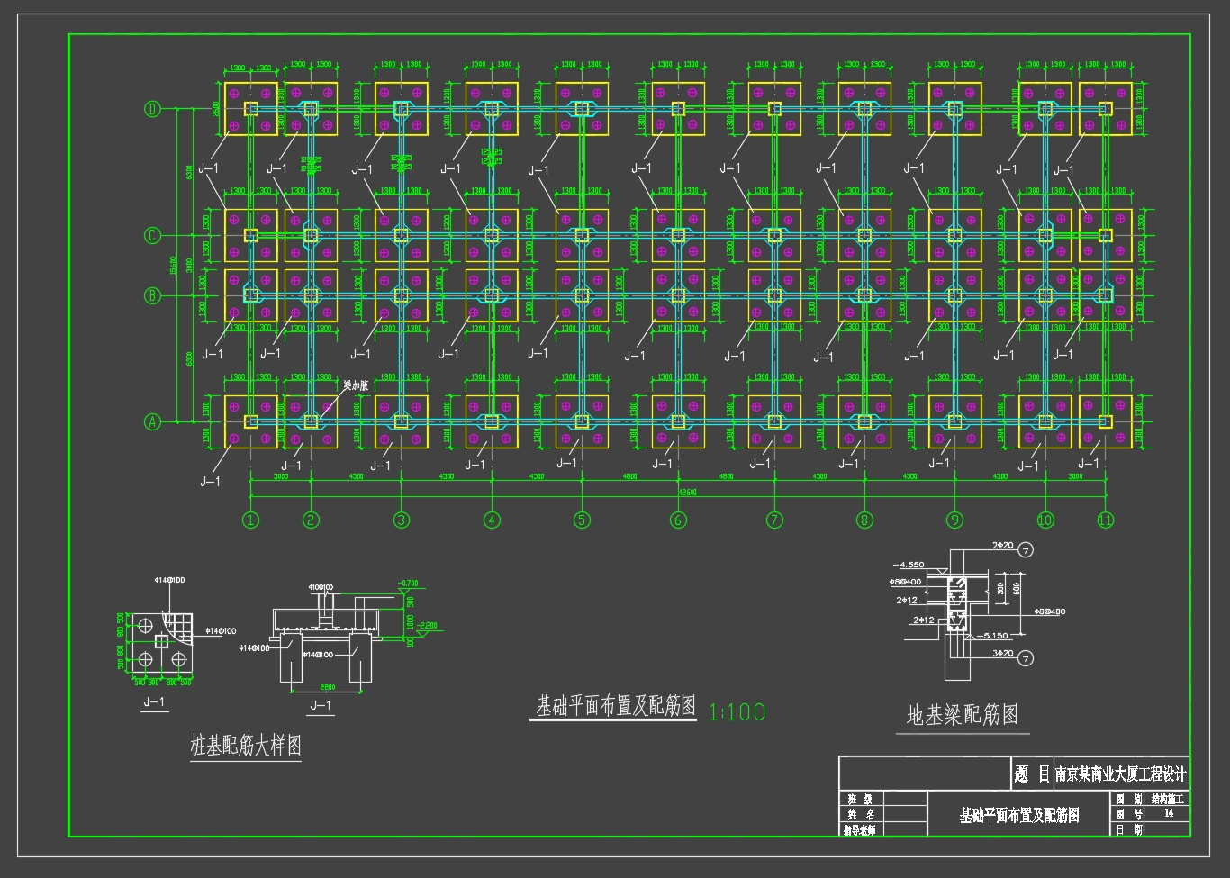Select the -0.700 elevation marker
The height and width of the screenshot is (878, 1230).
[x=408, y=584]
